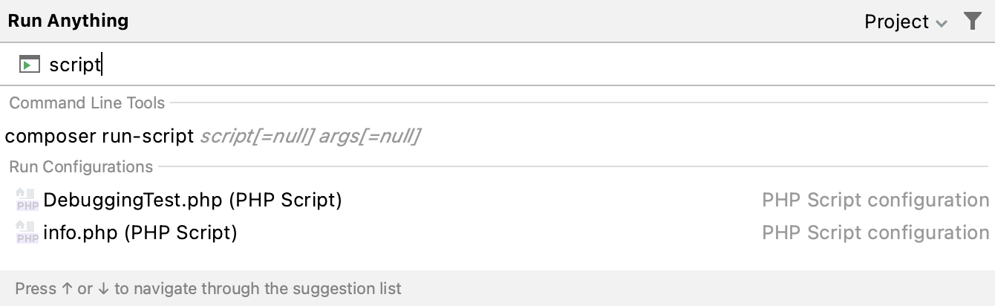Click the Command Line Tools section header
Image resolution: width=995 pixels, height=306 pixels.
(x=87, y=103)
